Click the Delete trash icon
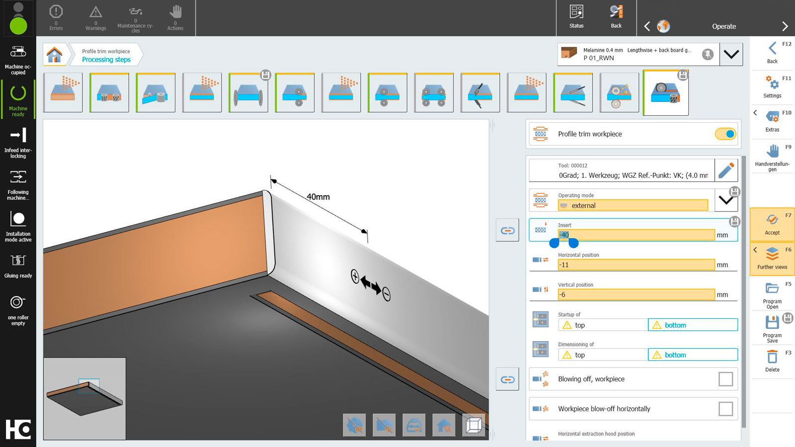This screenshot has width=795, height=447. click(x=772, y=358)
